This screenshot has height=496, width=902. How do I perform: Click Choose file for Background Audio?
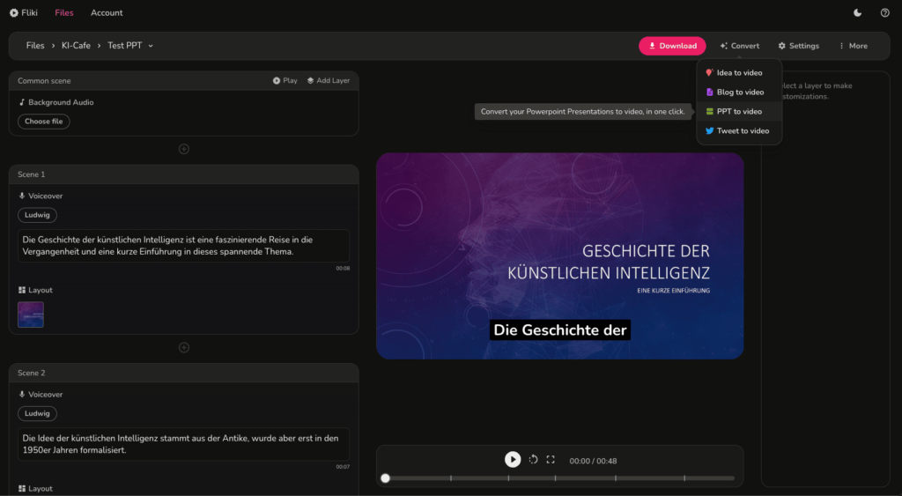43,122
